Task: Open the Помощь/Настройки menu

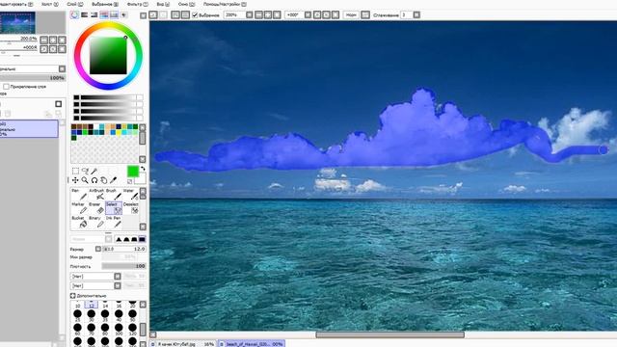Action: point(225,4)
